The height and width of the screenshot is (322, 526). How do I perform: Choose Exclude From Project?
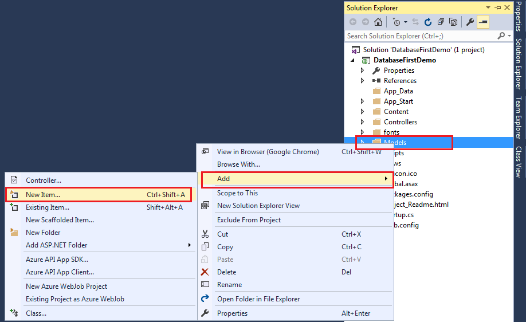coord(295,220)
